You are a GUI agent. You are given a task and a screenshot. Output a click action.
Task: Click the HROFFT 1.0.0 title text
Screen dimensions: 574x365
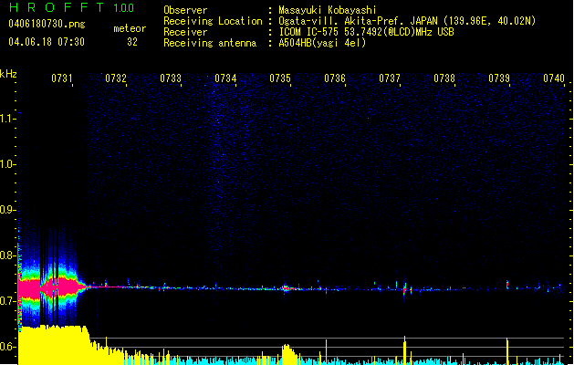[71, 7]
